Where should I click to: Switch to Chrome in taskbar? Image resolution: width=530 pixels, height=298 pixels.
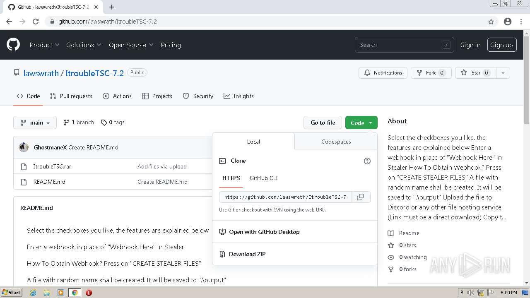click(x=75, y=293)
